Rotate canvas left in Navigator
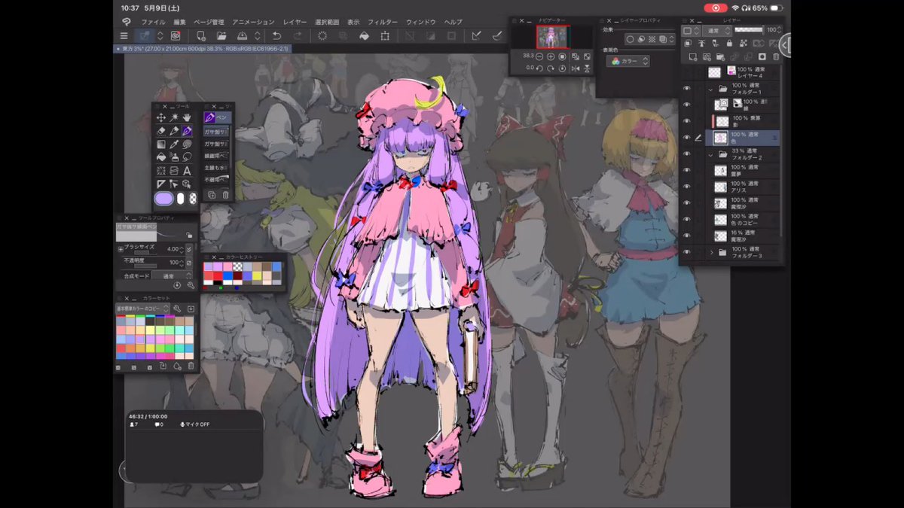The image size is (904, 508). (x=539, y=68)
